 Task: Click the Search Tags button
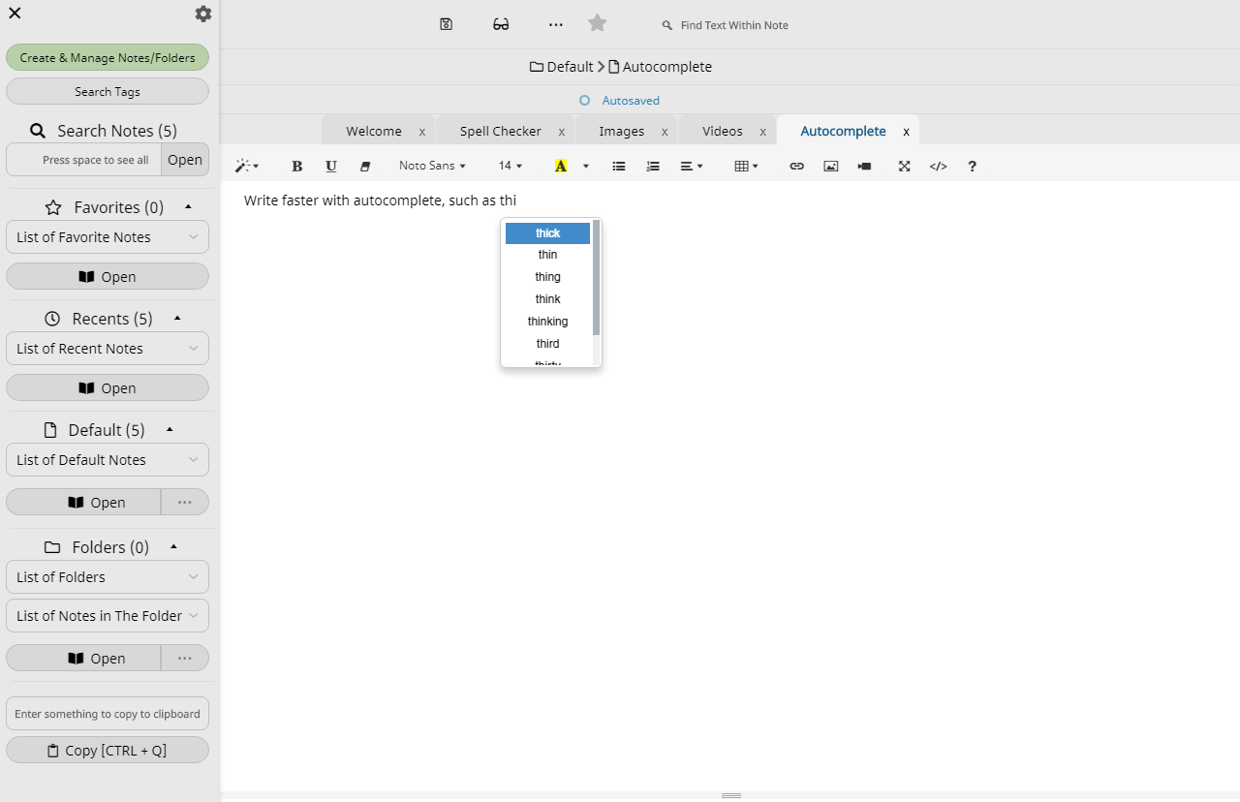click(108, 91)
